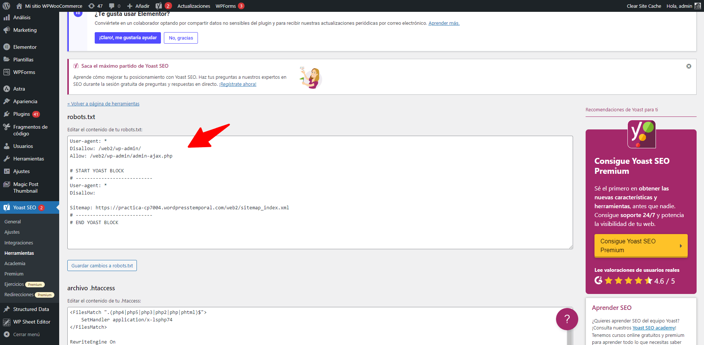Open Academia submenu item
This screenshot has height=345, width=704.
click(15, 264)
